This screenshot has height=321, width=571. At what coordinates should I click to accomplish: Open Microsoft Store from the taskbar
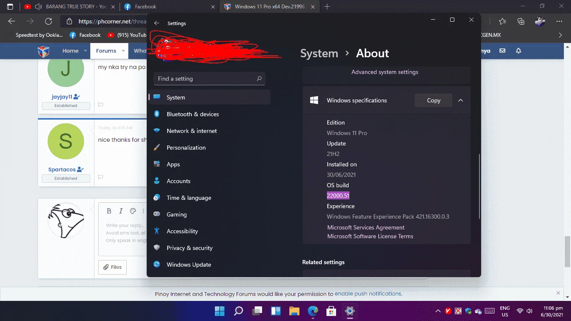click(331, 311)
